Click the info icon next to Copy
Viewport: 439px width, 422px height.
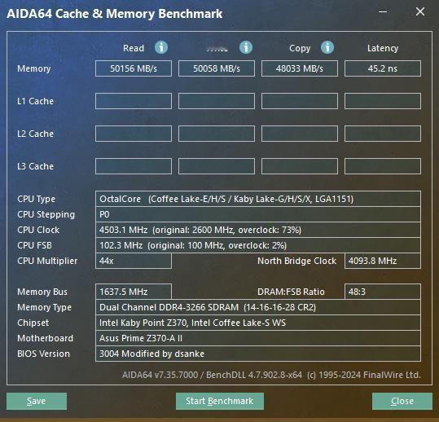click(x=327, y=47)
